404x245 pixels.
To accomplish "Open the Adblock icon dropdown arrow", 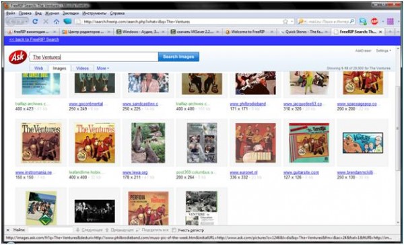I will [x=382, y=22].
